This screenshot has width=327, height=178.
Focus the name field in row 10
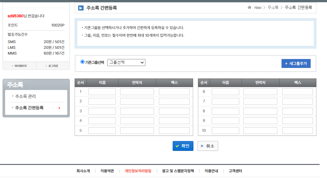[225, 131]
